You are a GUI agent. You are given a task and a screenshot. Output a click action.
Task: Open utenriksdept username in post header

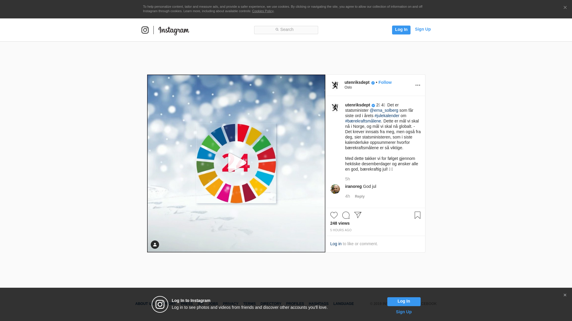pos(357,82)
